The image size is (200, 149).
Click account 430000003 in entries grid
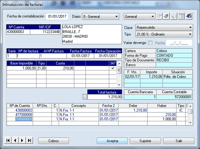pos(20,110)
